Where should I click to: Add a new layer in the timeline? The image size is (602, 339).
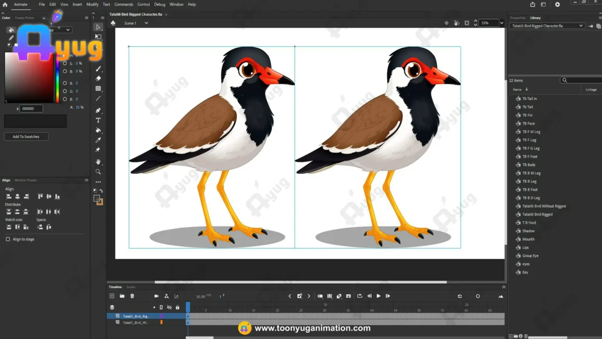pyautogui.click(x=112, y=296)
